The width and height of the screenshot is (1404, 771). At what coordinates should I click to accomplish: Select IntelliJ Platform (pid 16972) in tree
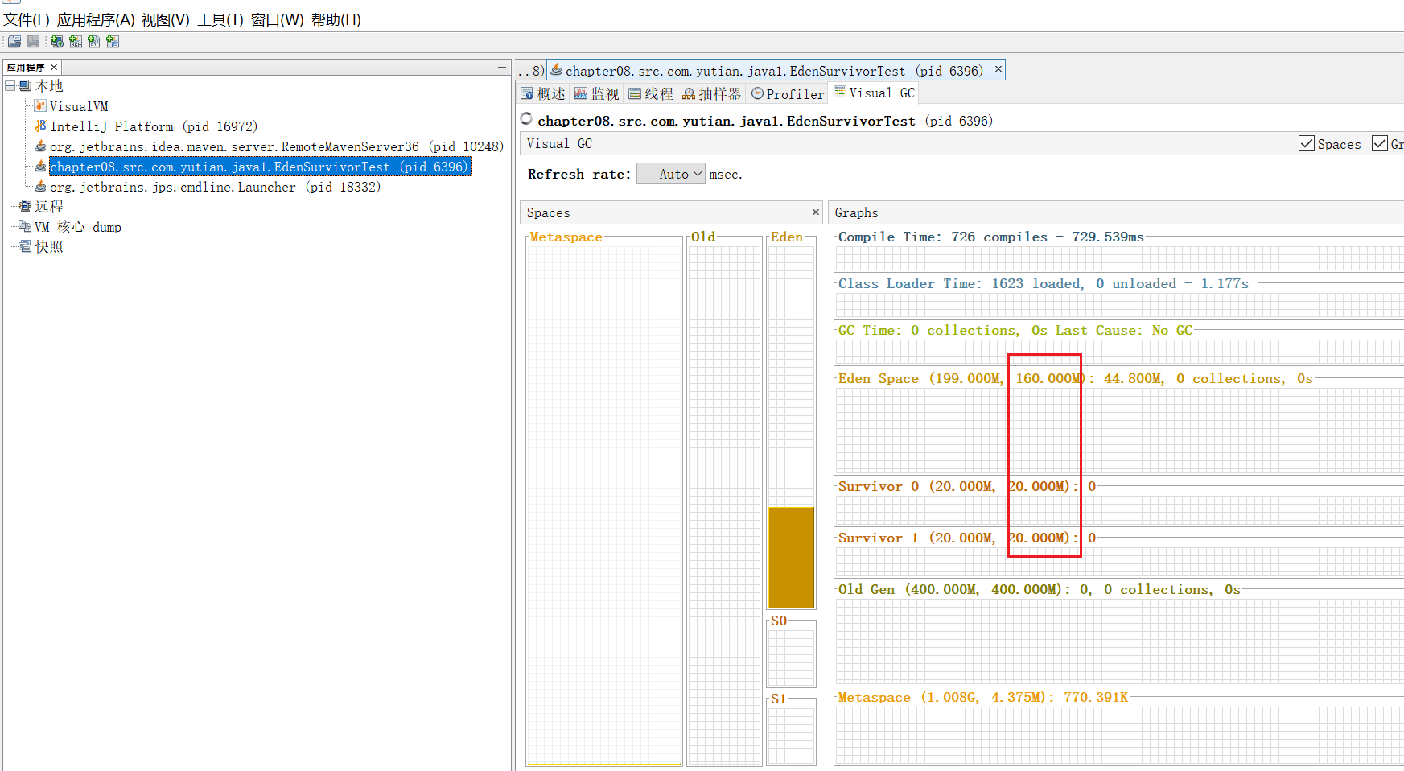click(x=153, y=126)
